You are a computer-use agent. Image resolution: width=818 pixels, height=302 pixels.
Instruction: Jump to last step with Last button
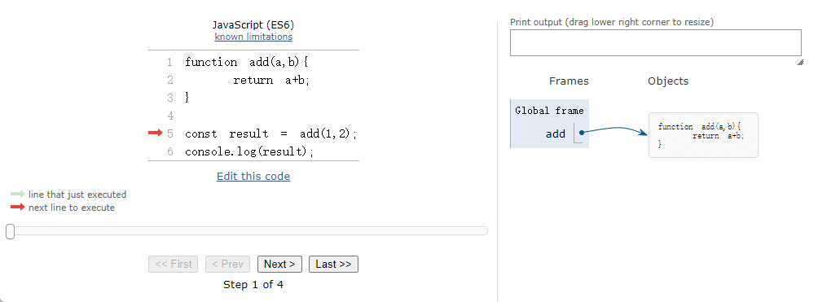click(333, 264)
